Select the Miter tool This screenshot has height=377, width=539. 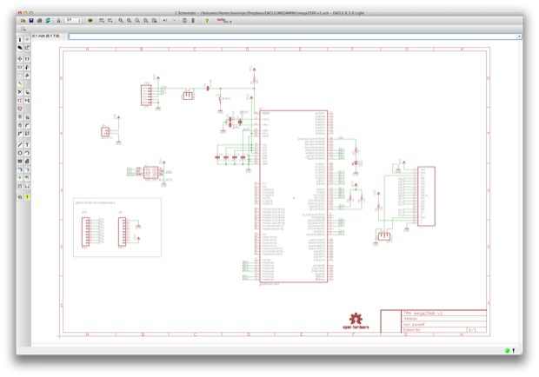(27, 125)
